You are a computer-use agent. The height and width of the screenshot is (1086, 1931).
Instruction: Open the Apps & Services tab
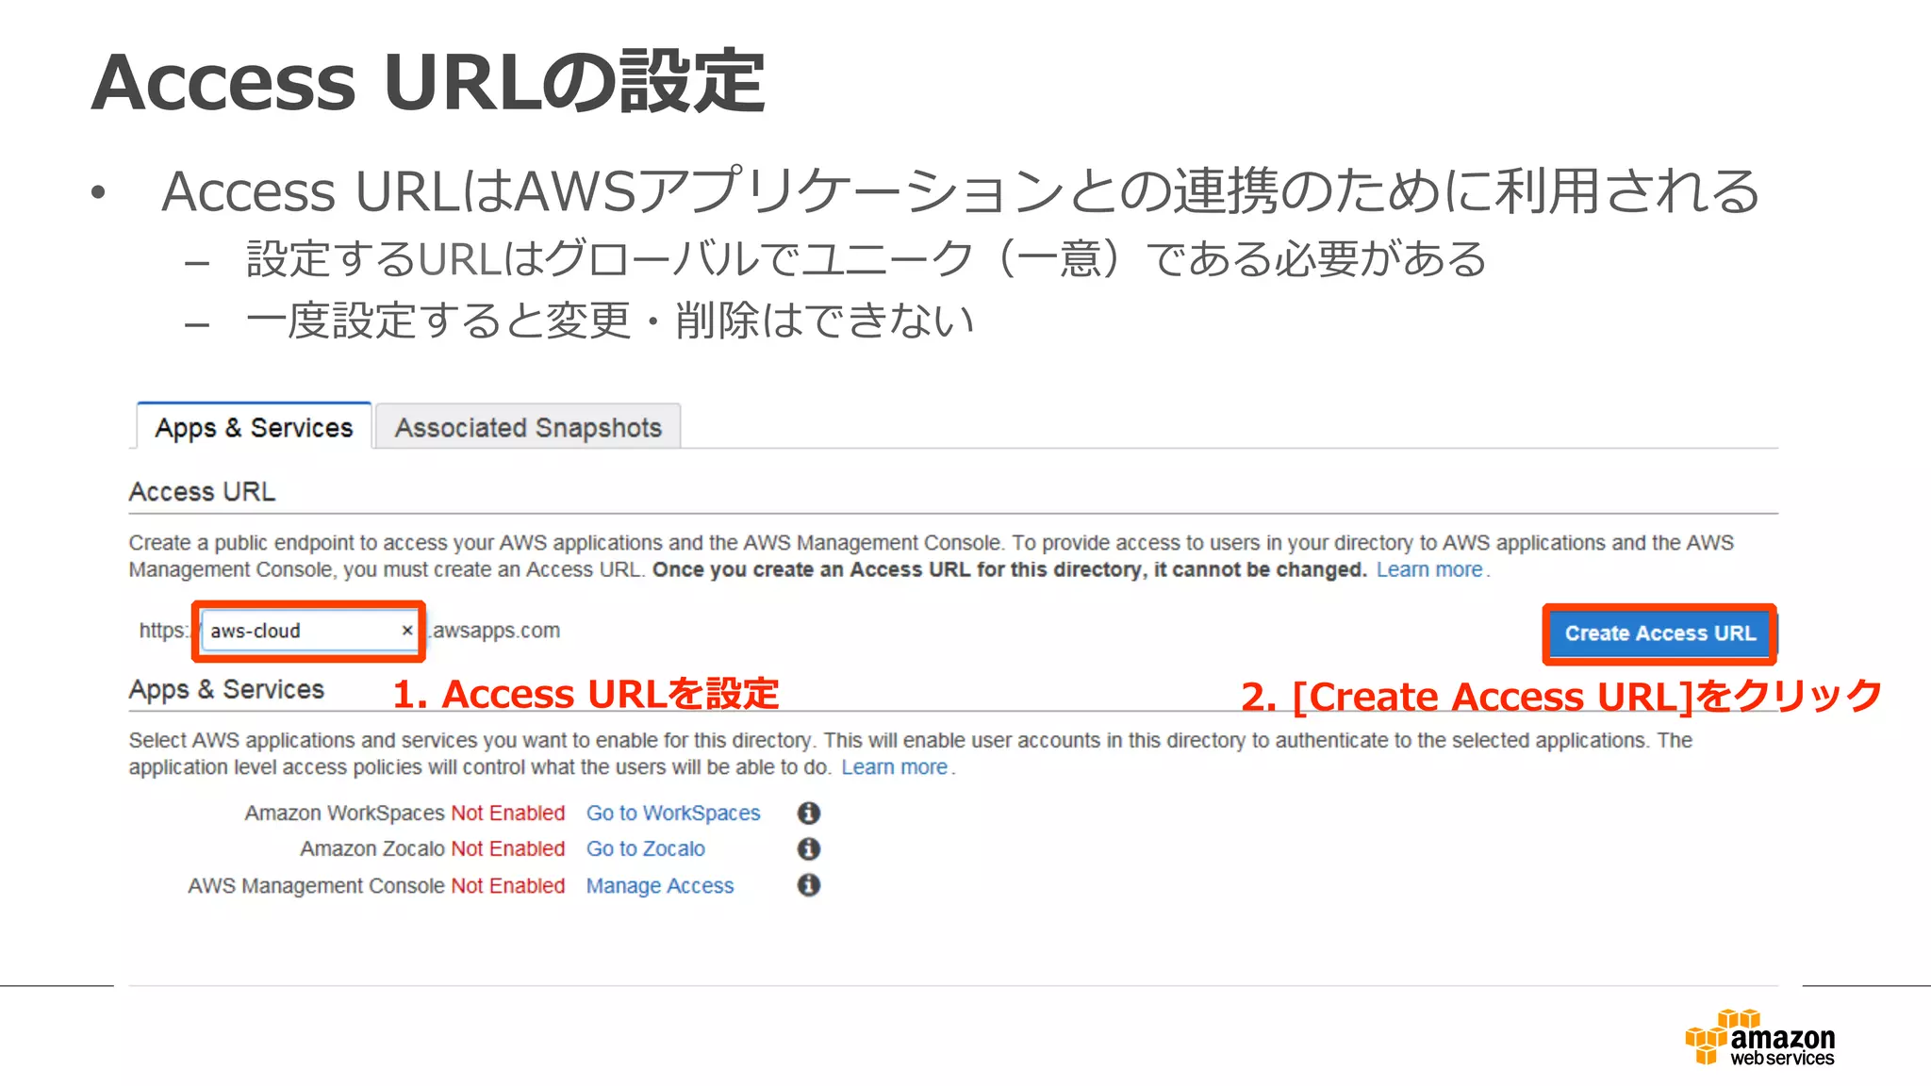pyautogui.click(x=254, y=427)
